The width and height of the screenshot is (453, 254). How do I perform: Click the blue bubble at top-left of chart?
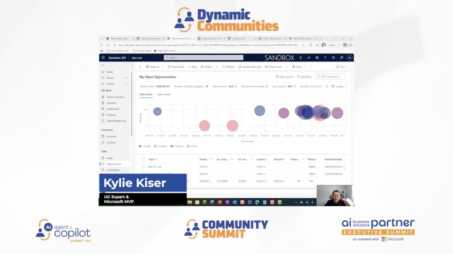(157, 111)
